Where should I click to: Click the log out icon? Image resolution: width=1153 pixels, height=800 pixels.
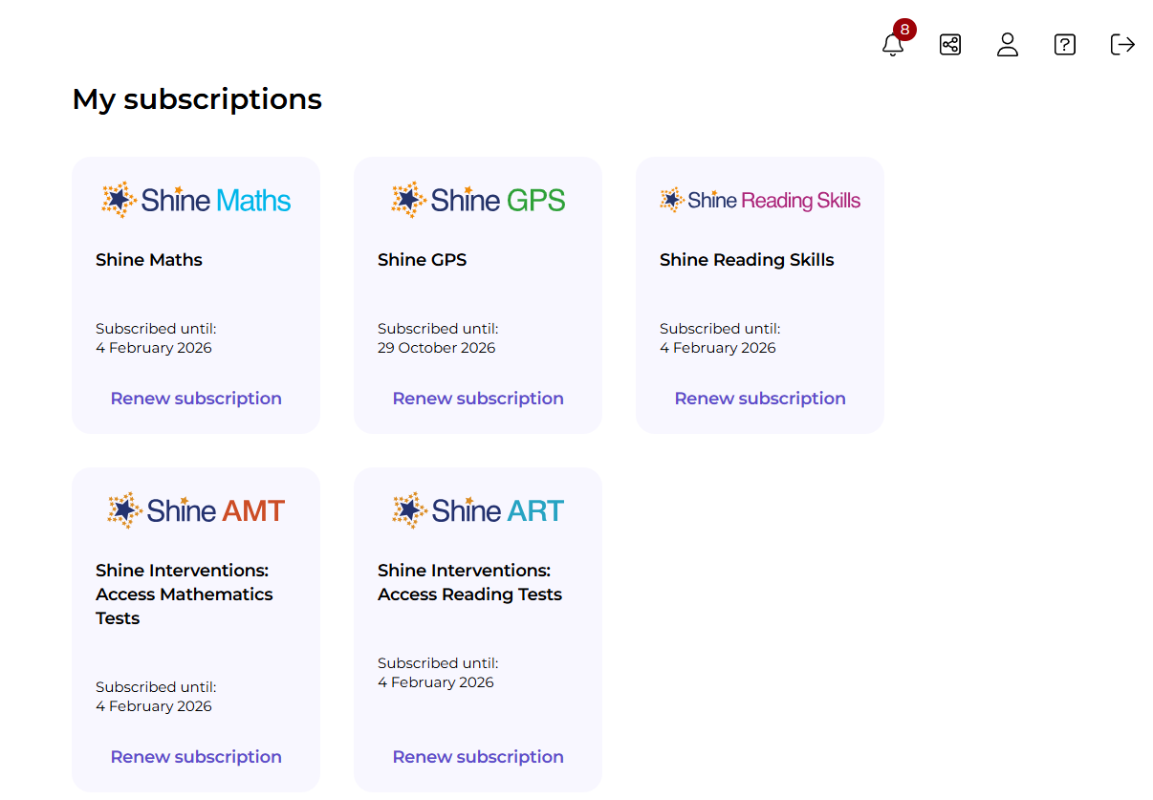tap(1122, 45)
